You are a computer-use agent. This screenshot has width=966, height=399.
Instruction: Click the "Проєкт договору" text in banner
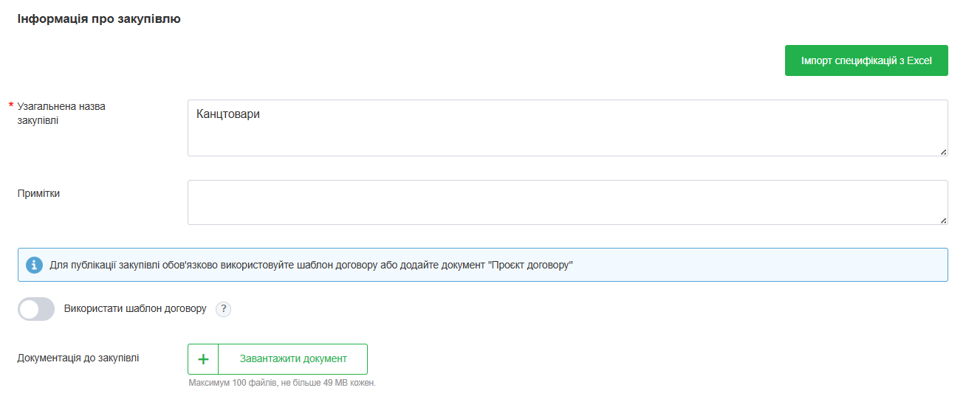tap(530, 265)
